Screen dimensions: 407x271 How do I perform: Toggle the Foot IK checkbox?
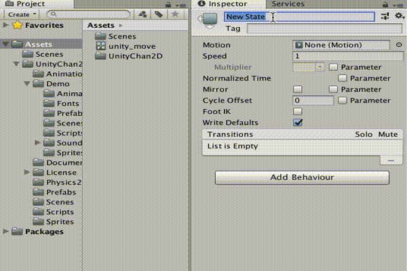[x=298, y=111]
